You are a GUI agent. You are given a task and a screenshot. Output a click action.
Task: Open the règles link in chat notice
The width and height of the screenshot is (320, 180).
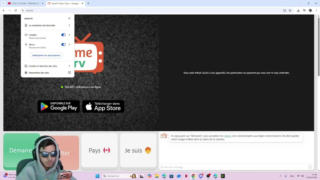coord(227,136)
